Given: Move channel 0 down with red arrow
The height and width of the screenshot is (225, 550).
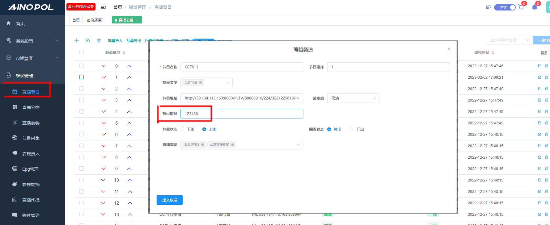Looking at the screenshot, I should tap(104, 66).
